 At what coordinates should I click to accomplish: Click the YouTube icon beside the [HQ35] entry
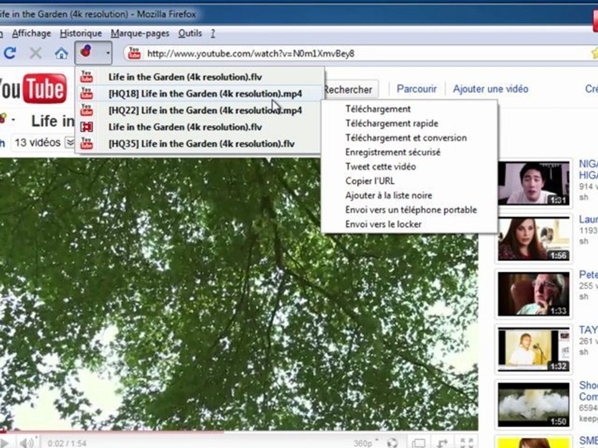click(x=87, y=143)
